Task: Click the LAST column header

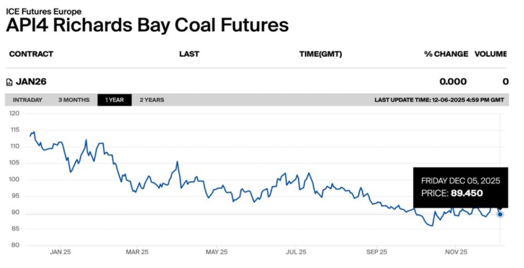Action: tap(189, 54)
